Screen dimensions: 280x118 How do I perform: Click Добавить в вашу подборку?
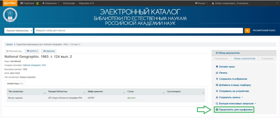tap(233, 85)
